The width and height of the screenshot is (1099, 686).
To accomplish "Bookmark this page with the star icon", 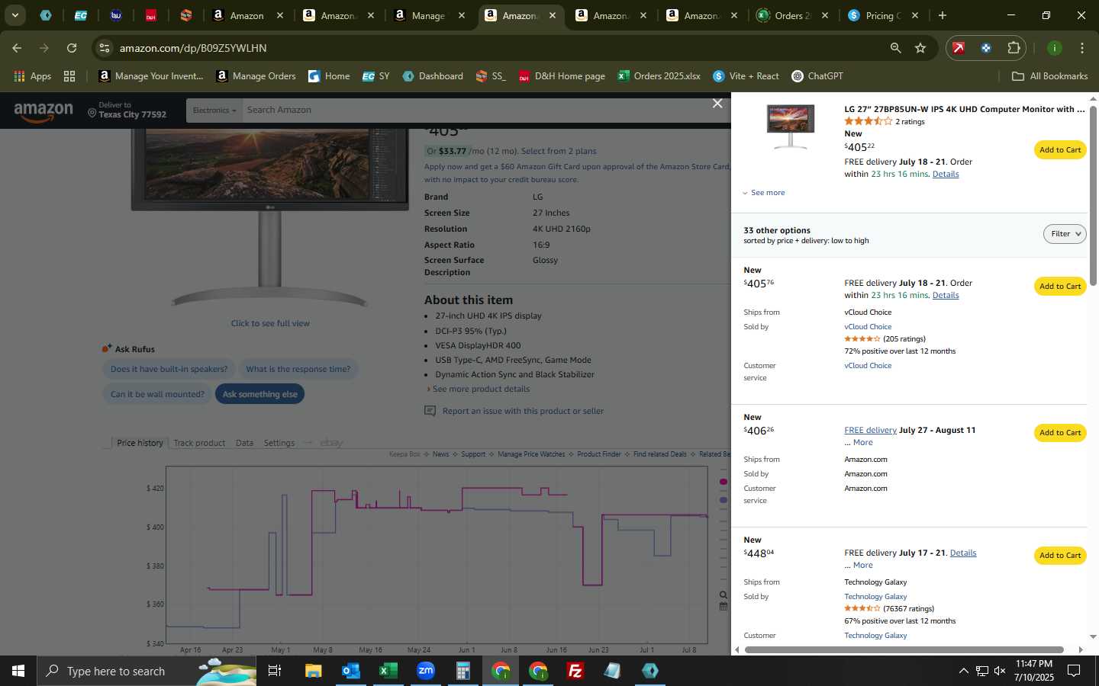I will click(x=920, y=48).
